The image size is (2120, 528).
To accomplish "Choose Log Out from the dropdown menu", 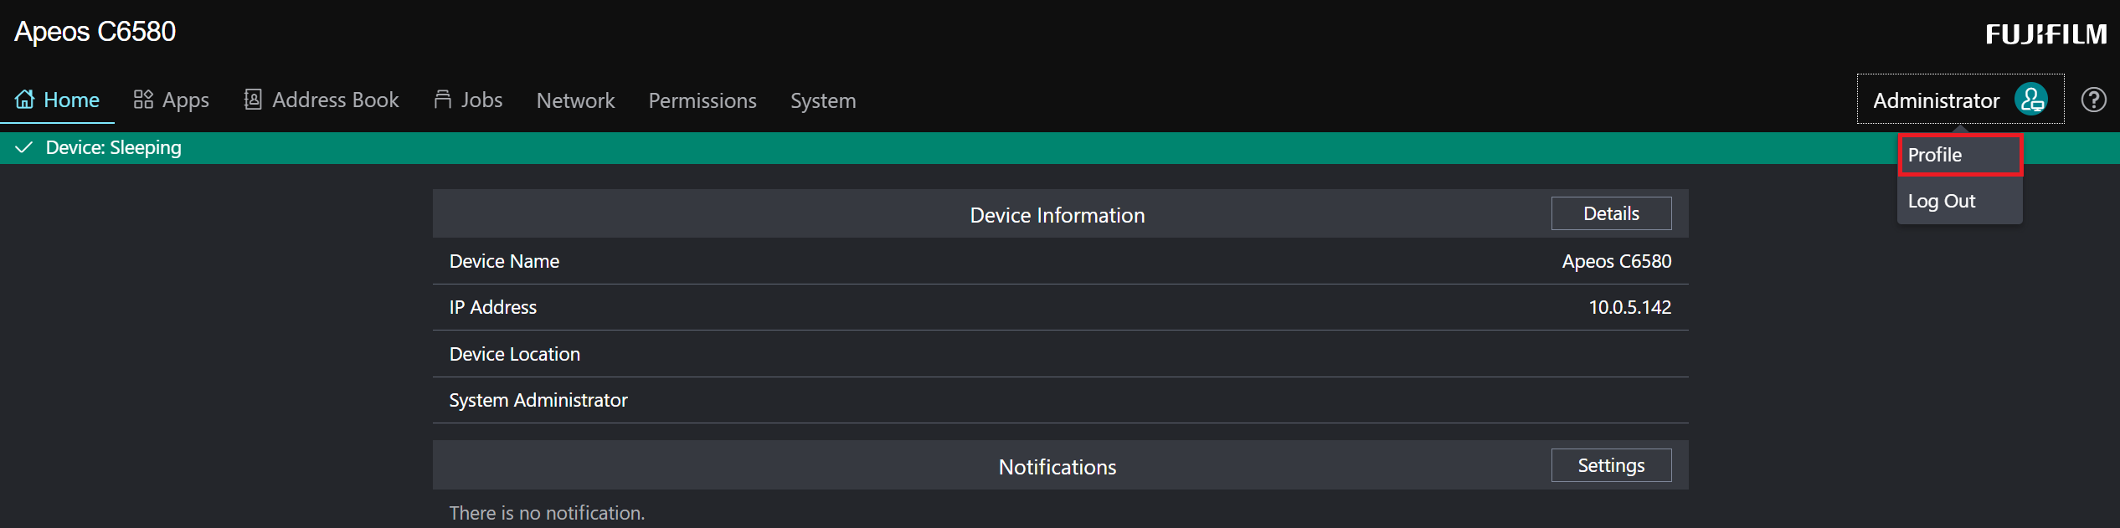I will pos(1942,202).
